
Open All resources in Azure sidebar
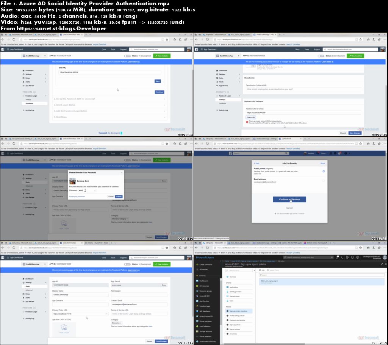coord(203,286)
